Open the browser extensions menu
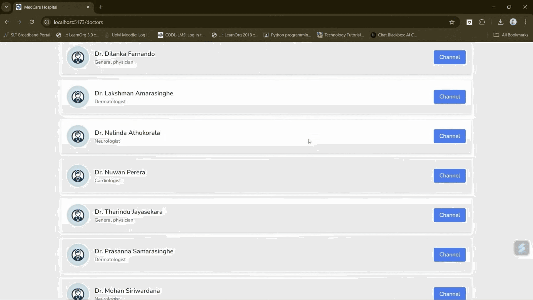This screenshot has height=300, width=533. pyautogui.click(x=482, y=22)
